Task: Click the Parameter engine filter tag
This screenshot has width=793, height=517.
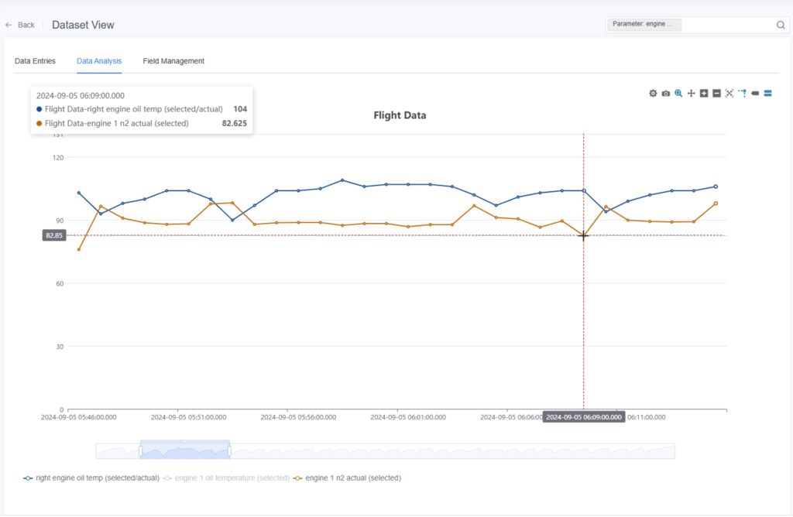Action: click(x=644, y=25)
